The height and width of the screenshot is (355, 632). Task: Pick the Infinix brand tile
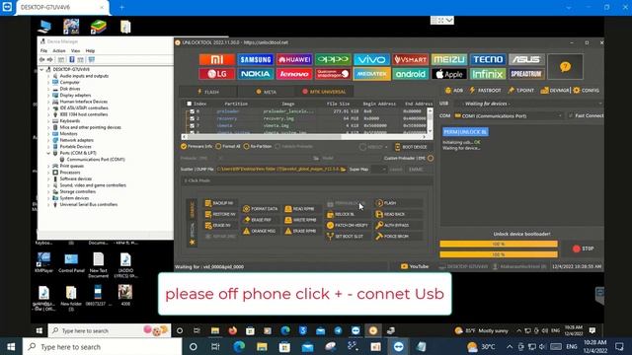point(488,74)
